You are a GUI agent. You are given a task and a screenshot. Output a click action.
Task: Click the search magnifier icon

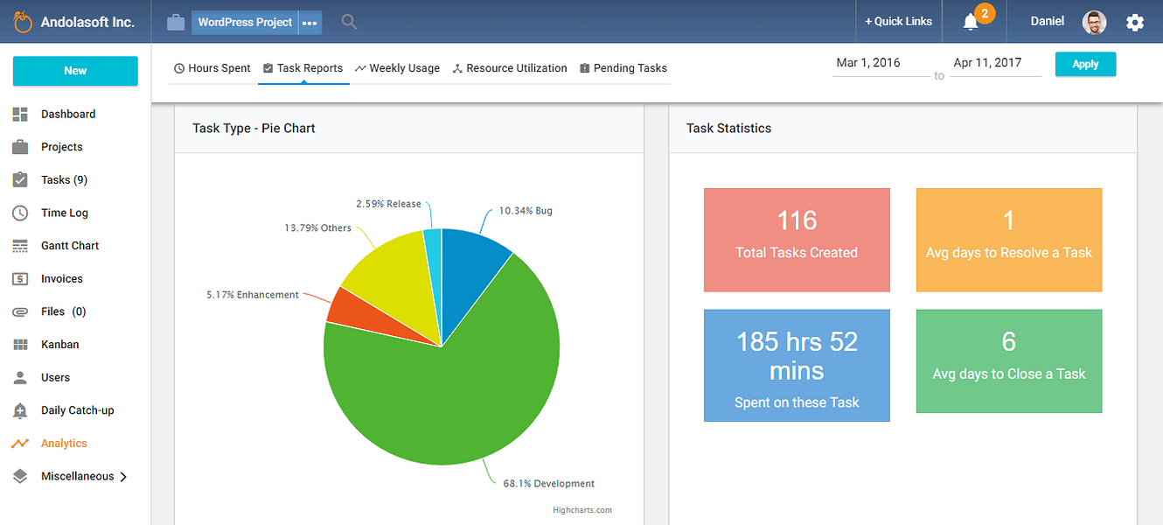tap(349, 22)
